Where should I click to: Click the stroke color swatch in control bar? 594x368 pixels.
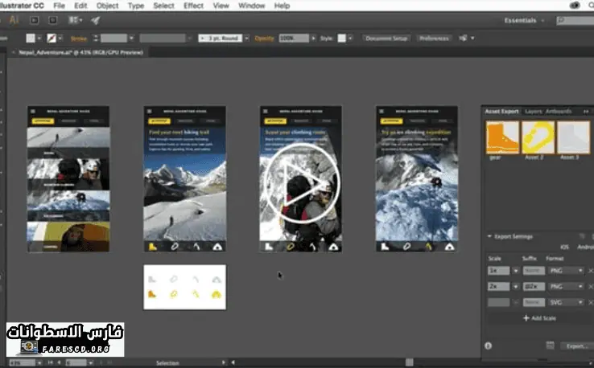[x=52, y=38]
